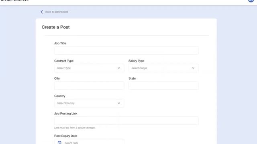The width and height of the screenshot is (257, 144).
Task: Click the State input field
Action: pos(163,86)
